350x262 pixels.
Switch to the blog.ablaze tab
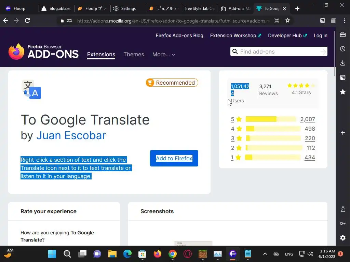click(x=56, y=9)
